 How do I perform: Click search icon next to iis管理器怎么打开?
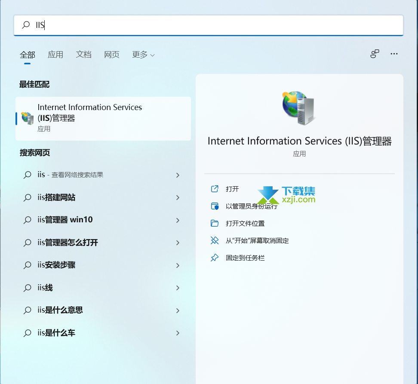click(27, 243)
